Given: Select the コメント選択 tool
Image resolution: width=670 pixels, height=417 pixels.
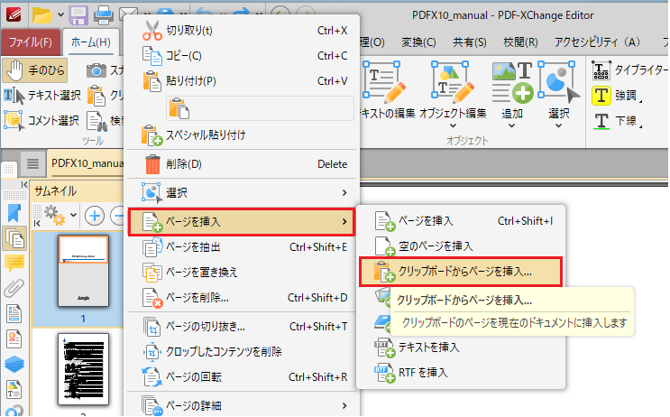Looking at the screenshot, I should coord(41,121).
